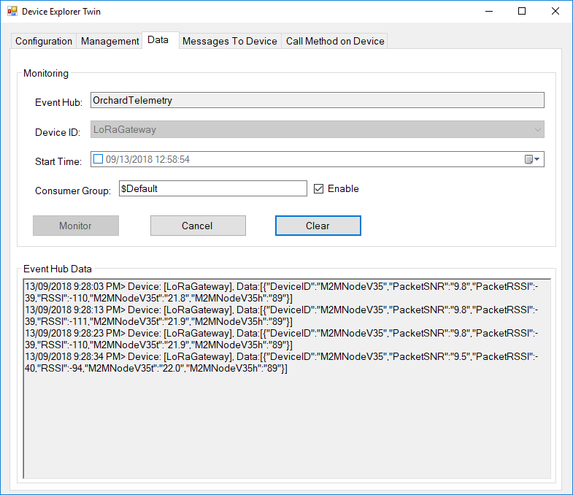The width and height of the screenshot is (573, 495).
Task: Click the Event Hub name field
Action: 317,101
